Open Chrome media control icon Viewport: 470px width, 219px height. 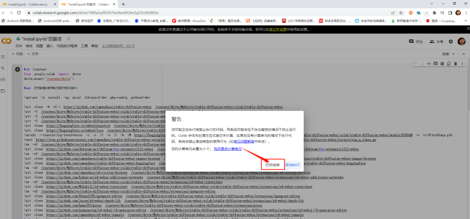(442, 13)
